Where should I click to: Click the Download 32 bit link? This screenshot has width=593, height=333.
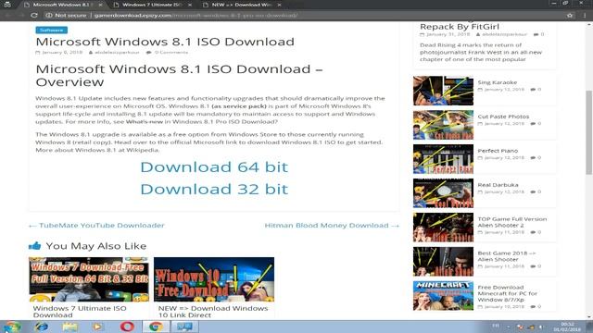click(214, 189)
